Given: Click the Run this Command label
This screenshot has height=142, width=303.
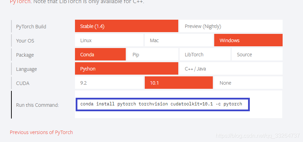Looking at the screenshot, I should pyautogui.click(x=38, y=105).
